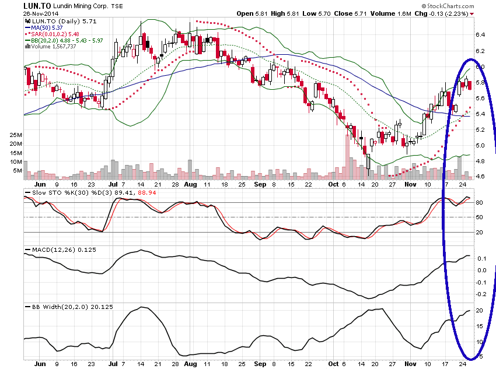496x369 pixels.
Task: Click the Open 5.81 value
Action: [x=252, y=13]
